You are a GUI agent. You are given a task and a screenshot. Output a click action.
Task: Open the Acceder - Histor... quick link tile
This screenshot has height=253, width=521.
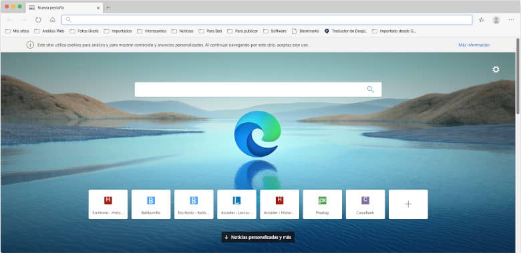[x=279, y=204]
